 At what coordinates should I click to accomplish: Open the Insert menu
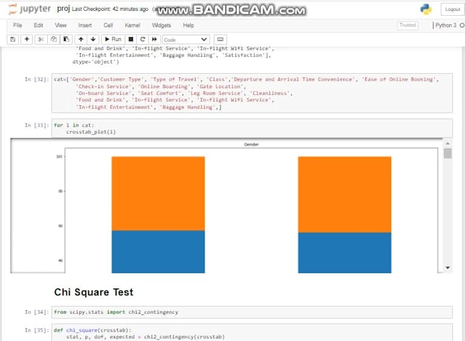(x=85, y=25)
